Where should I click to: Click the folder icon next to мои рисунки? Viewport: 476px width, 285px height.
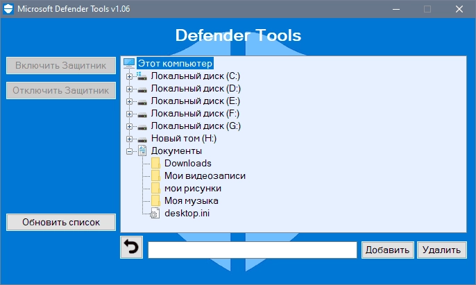point(155,188)
